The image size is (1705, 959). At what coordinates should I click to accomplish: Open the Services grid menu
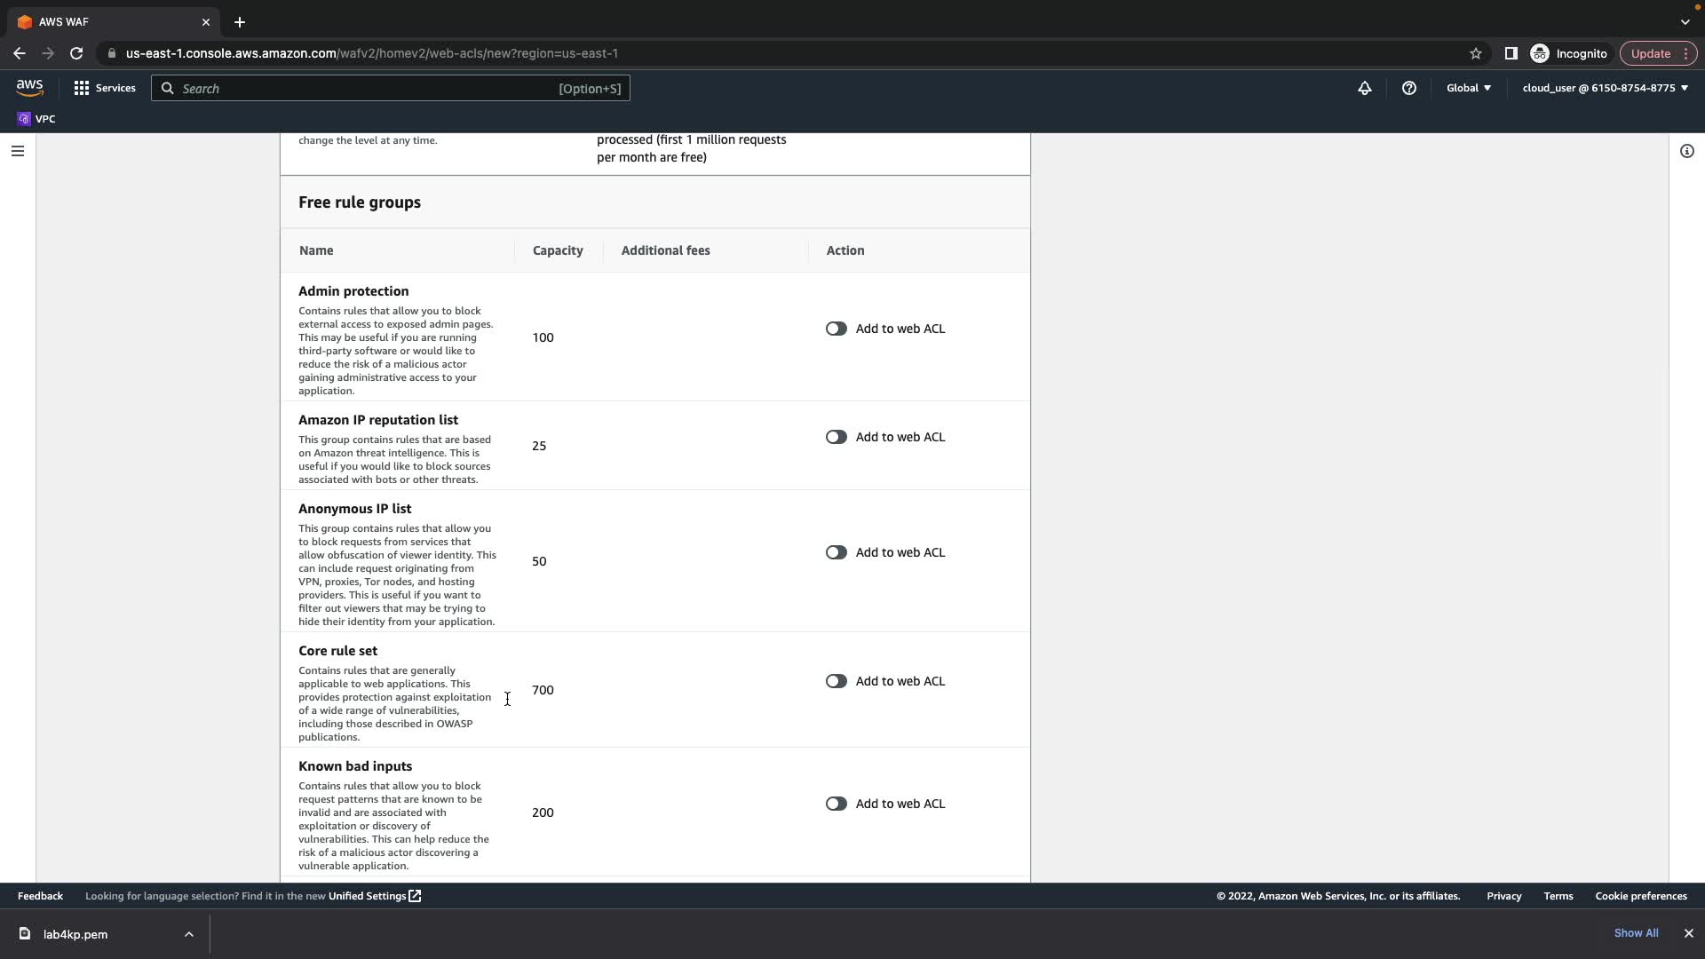[x=105, y=88]
